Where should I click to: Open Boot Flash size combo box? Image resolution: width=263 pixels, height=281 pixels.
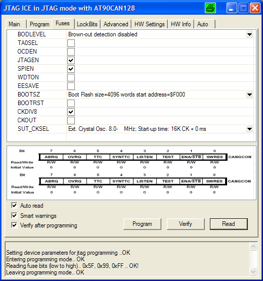tap(160, 95)
